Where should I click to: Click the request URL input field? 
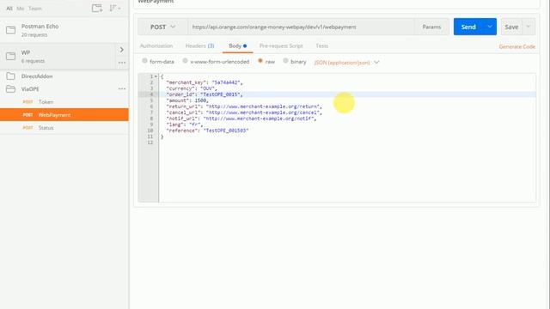pos(301,27)
